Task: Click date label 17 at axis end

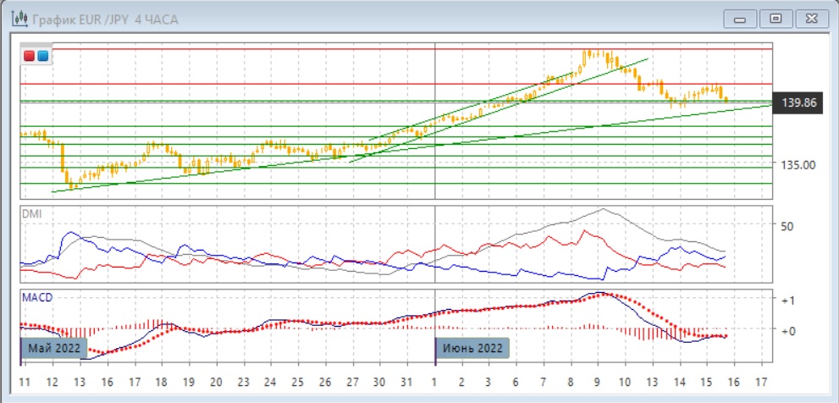Action: (761, 382)
